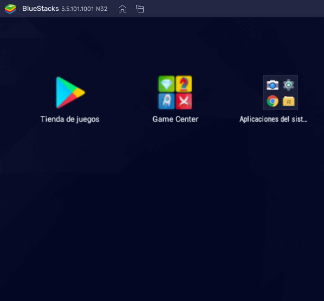Select the green gem game in Game Center
324x301 pixels.
(166, 84)
